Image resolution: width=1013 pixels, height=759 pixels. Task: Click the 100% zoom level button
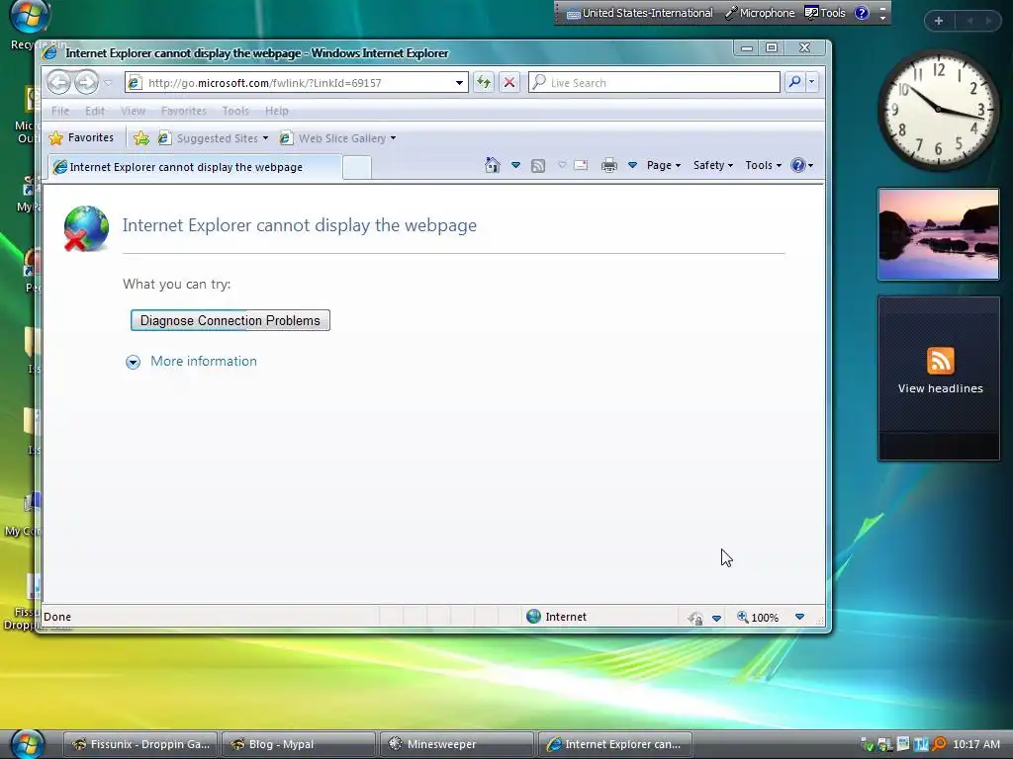click(757, 617)
